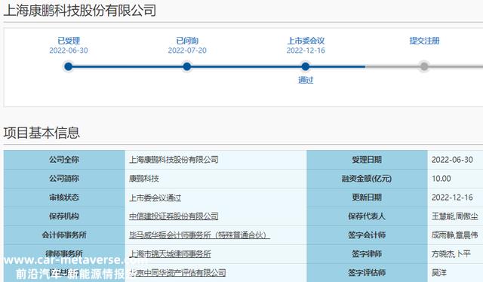This screenshot has height=282, width=483.
Task: Open 上海市锦天城律师事务所 law firm link
Action: 170,254
